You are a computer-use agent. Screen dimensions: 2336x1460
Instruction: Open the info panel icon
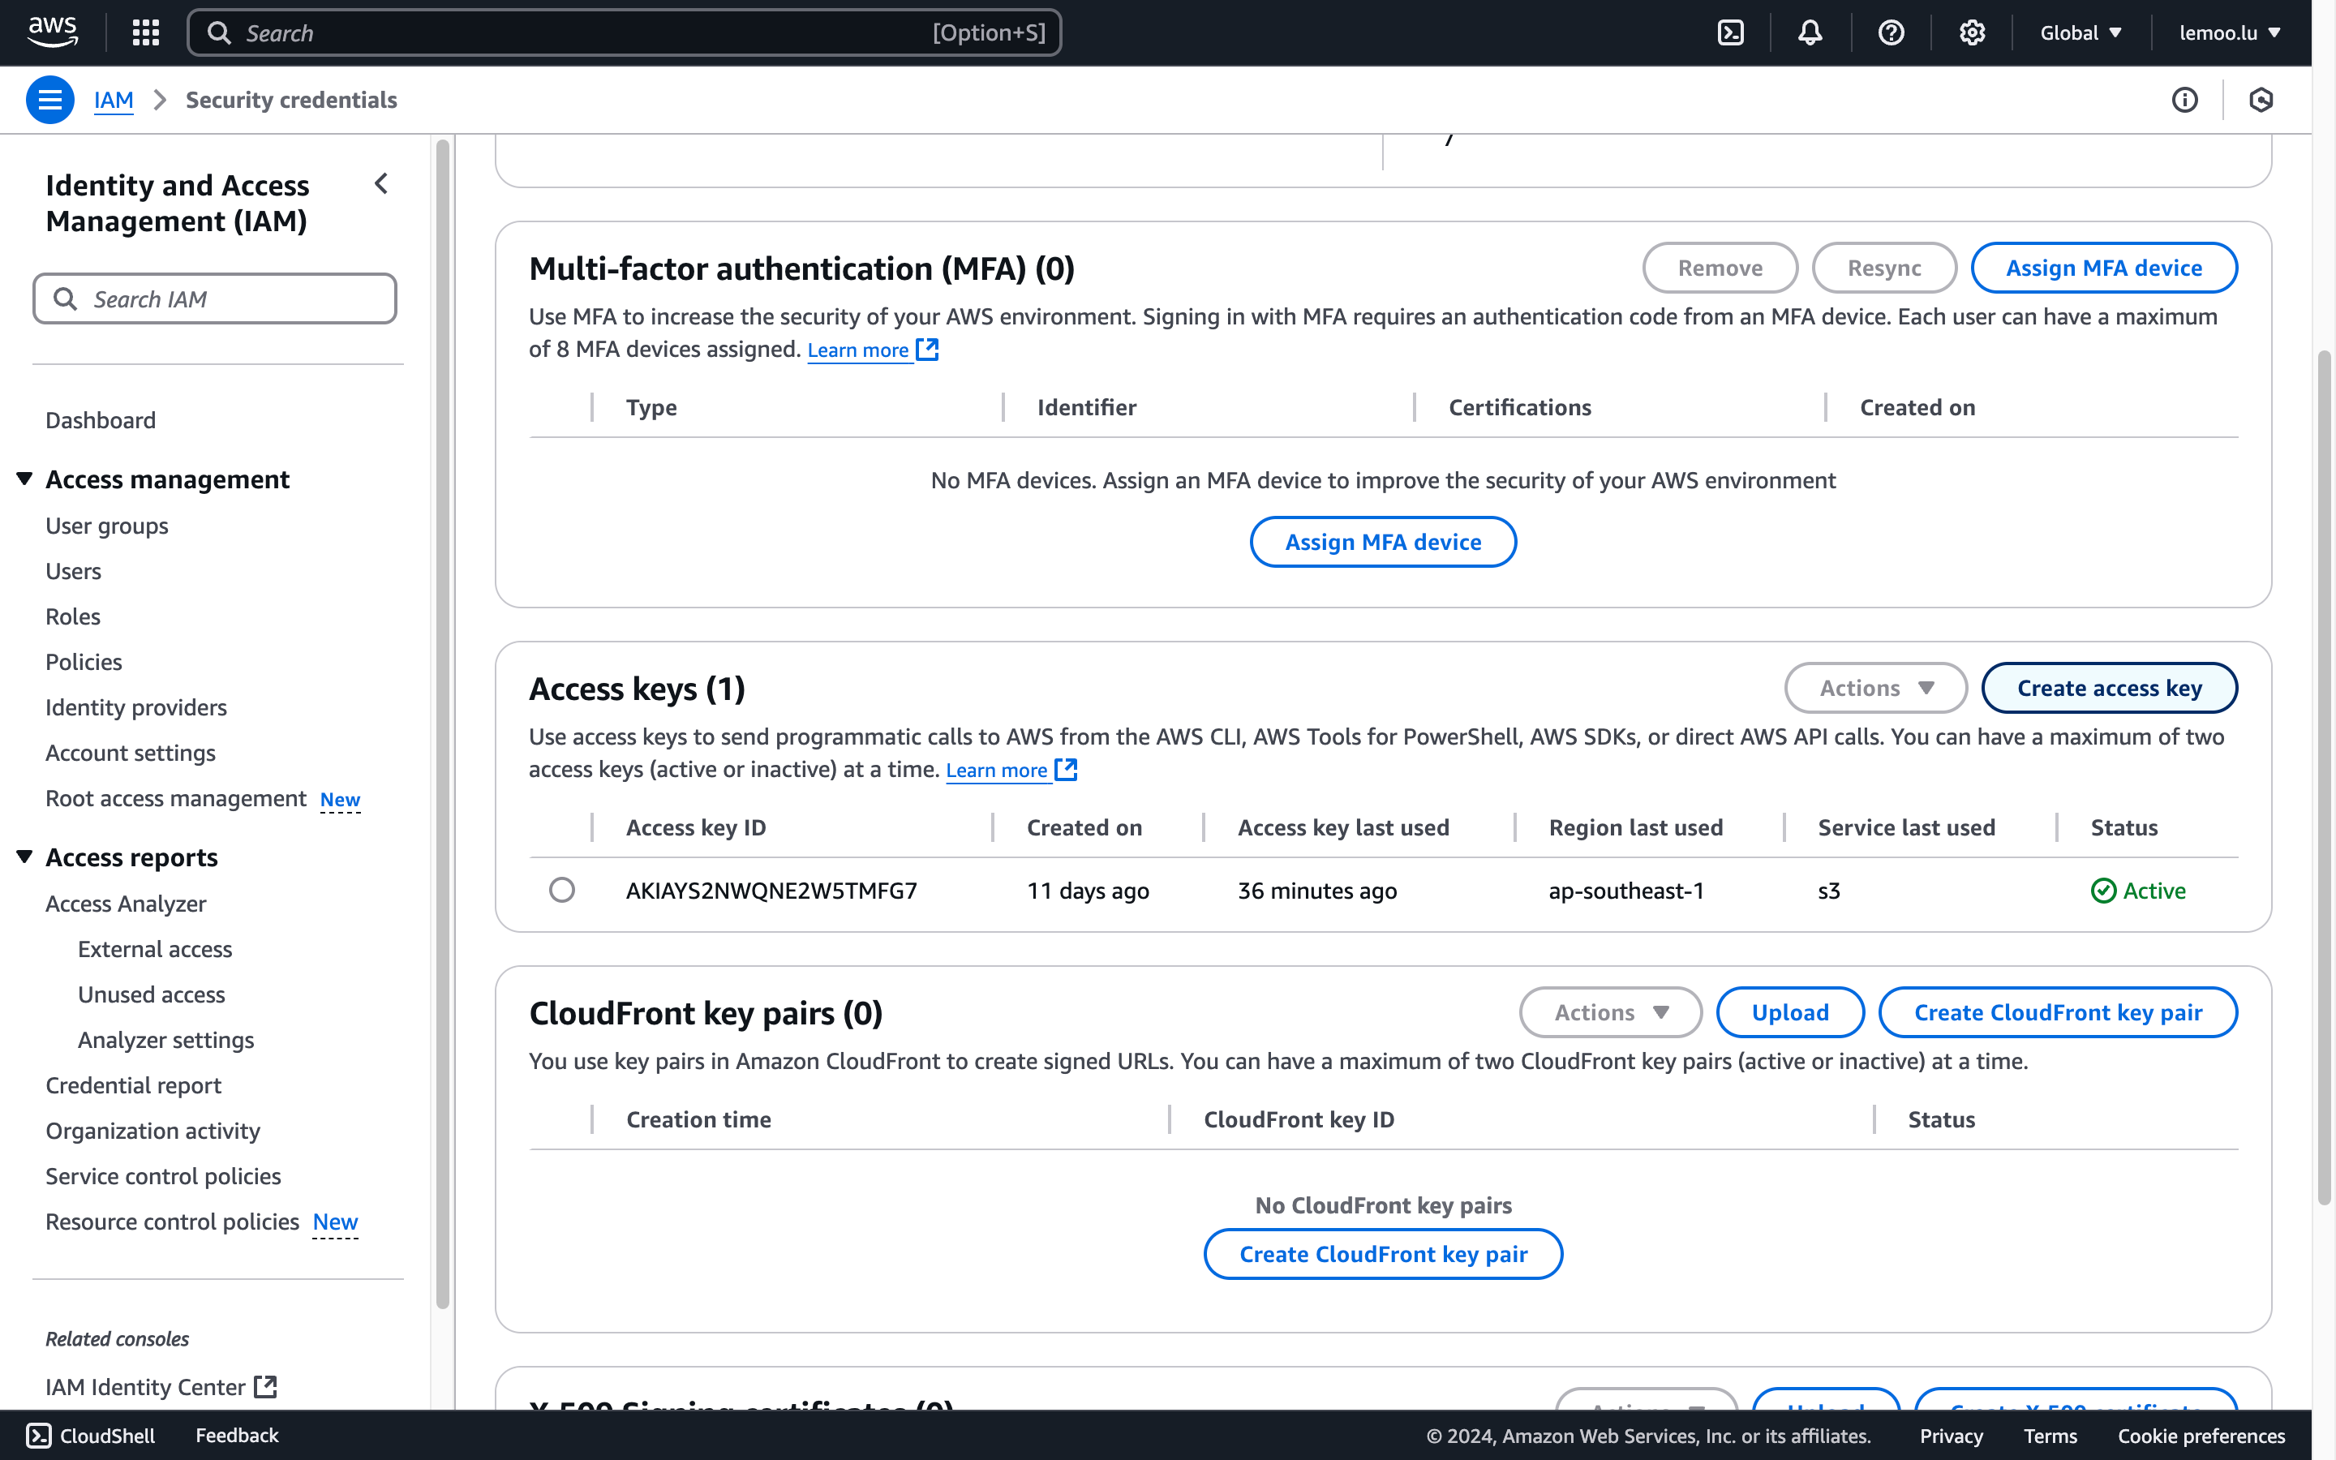click(x=2184, y=100)
